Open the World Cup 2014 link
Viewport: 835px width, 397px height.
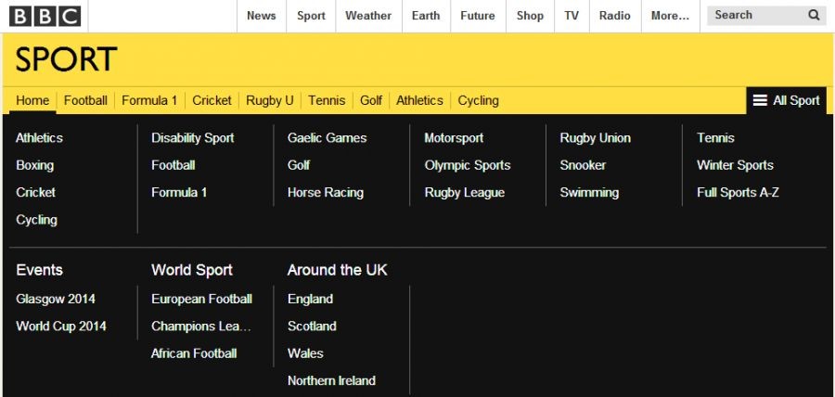(61, 327)
